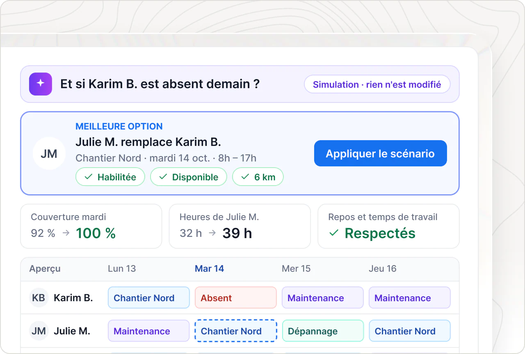Click the Julie M. remplace Karim B. title

tap(148, 142)
